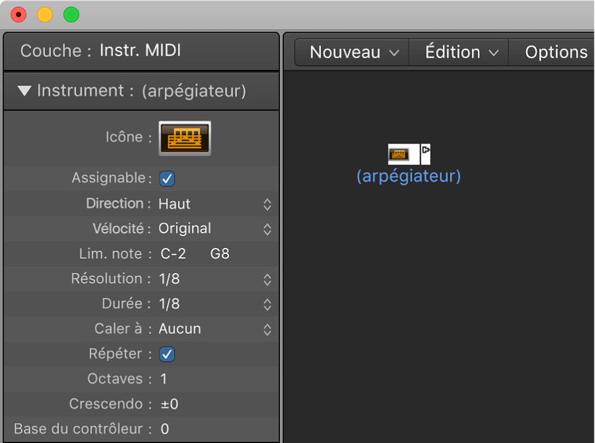
Task: Disable the Répéter checkbox
Action: pyautogui.click(x=167, y=354)
